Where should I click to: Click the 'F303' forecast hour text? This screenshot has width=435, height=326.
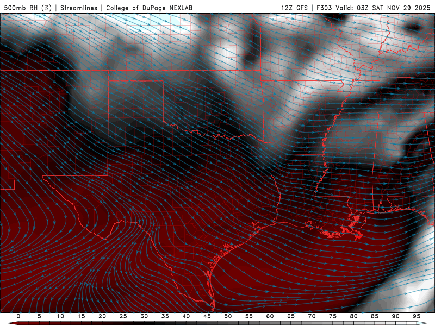click(x=324, y=8)
